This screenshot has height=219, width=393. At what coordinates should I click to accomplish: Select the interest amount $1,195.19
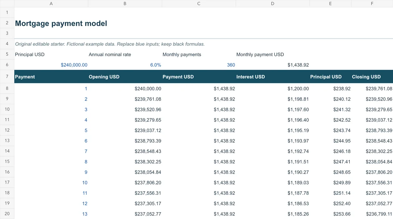(298, 131)
